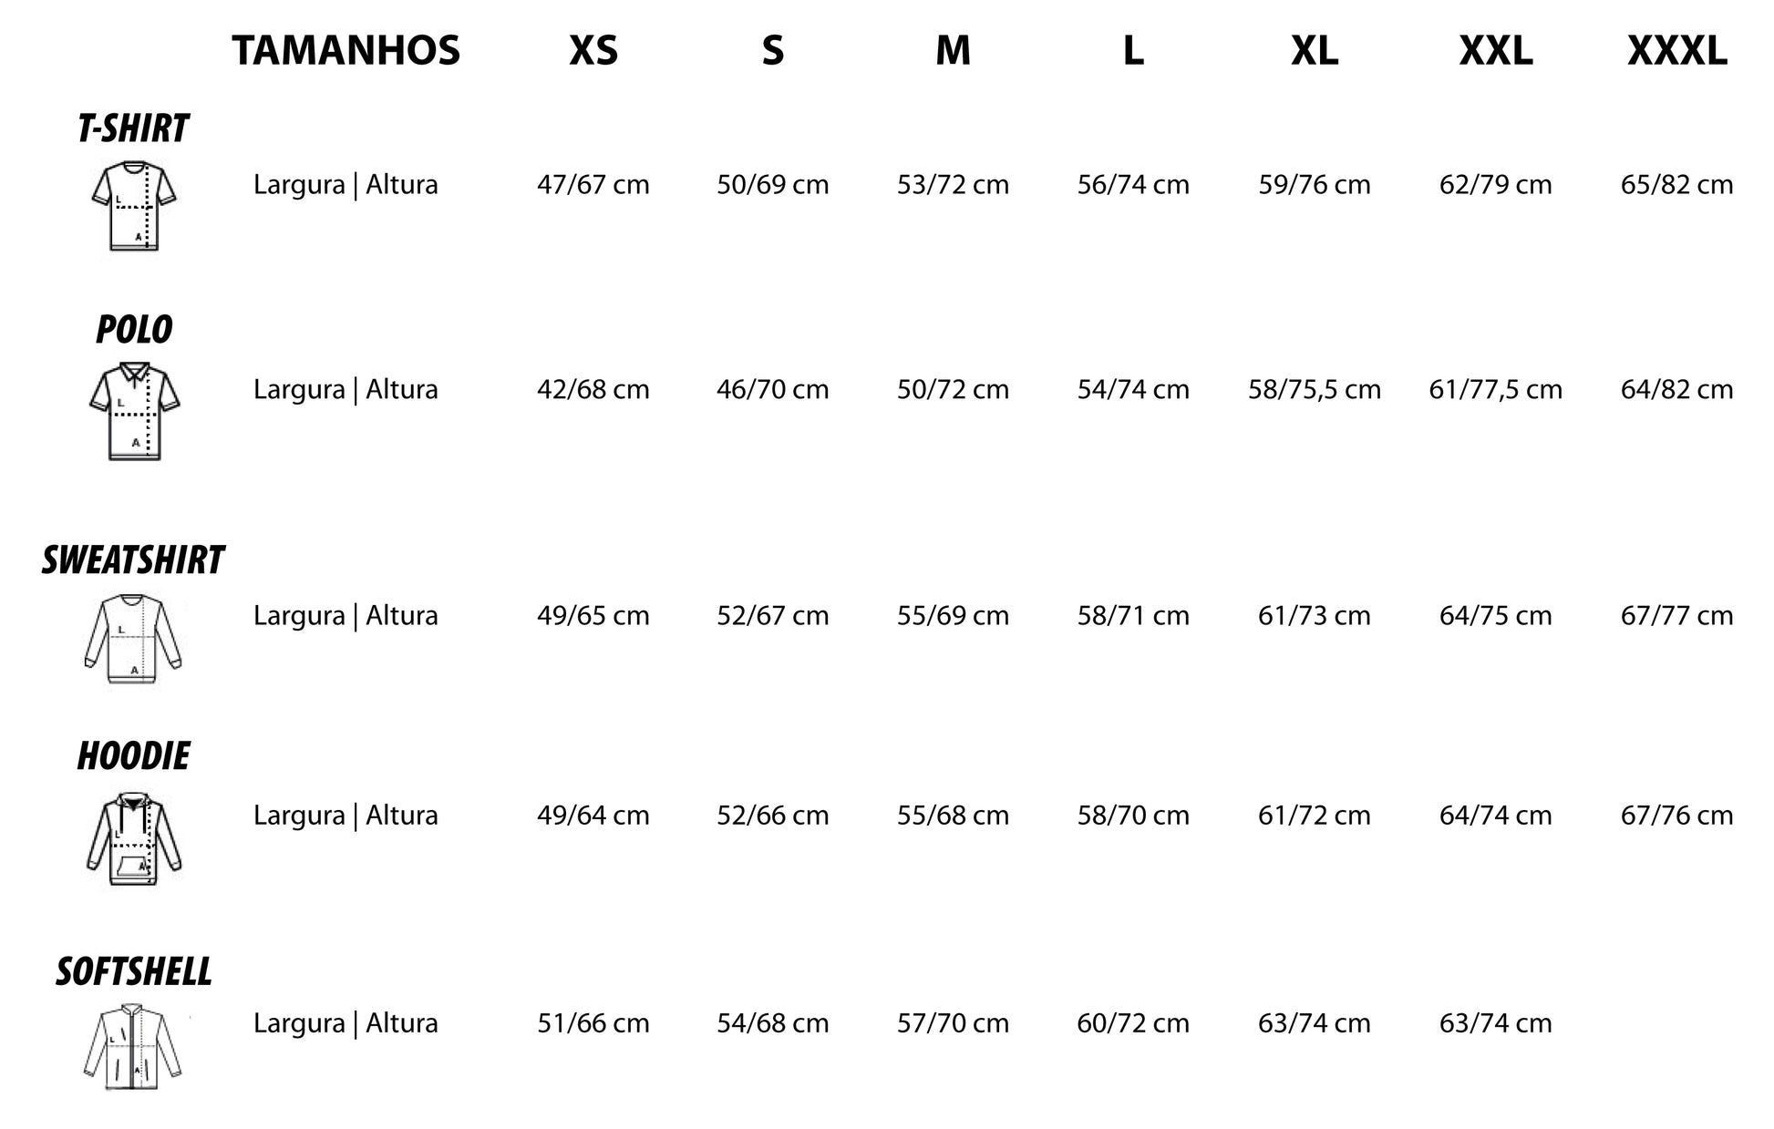Click the Sweatshirt garment icon
This screenshot has width=1774, height=1129.
pos(133,638)
